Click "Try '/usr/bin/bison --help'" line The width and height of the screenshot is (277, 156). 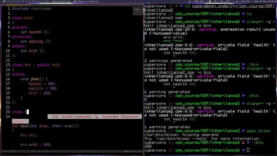[x=203, y=139]
